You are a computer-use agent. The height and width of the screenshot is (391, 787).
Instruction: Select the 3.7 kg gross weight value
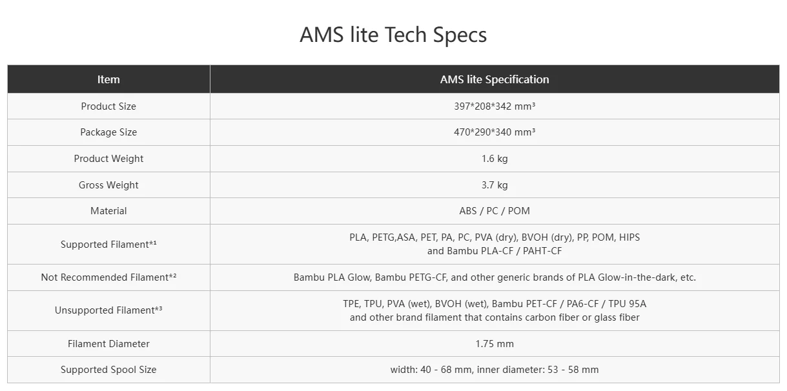pyautogui.click(x=495, y=185)
